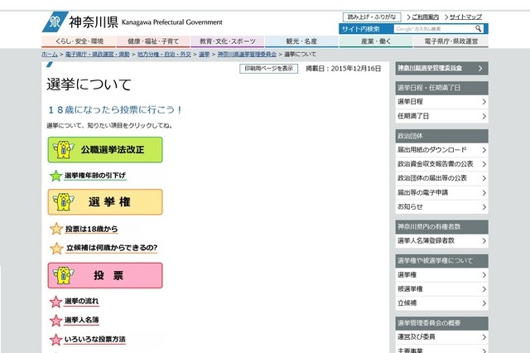The width and height of the screenshot is (530, 353).
Task: Open the 任期満了日 sidebar chevron
Action: [x=484, y=116]
